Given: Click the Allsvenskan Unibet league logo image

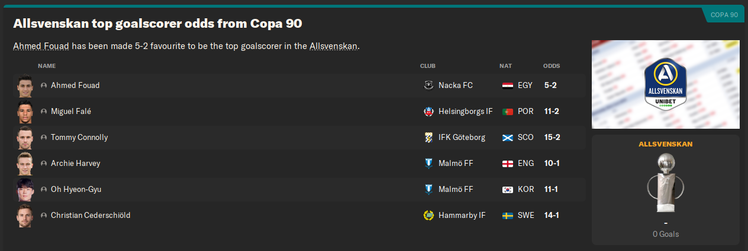Looking at the screenshot, I should coord(666,84).
